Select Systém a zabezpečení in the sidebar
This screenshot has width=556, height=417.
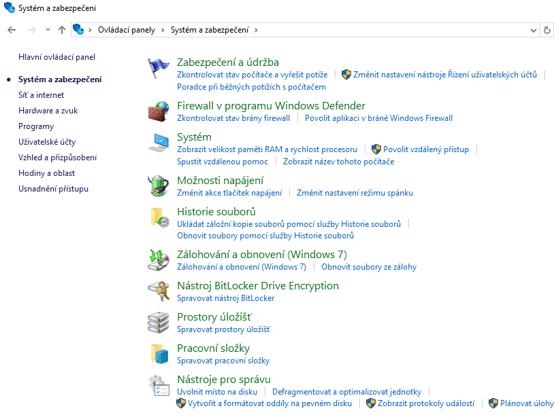click(x=60, y=79)
